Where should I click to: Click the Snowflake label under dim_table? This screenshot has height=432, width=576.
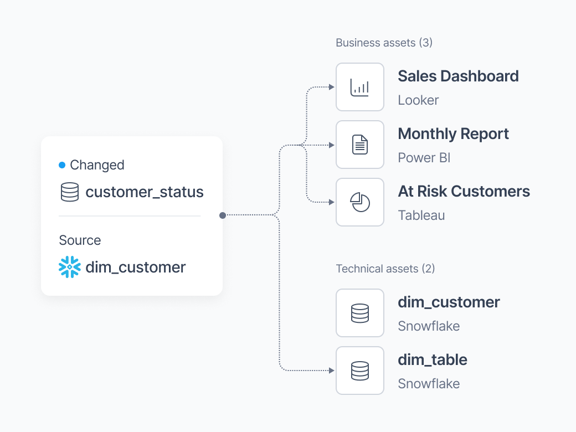click(x=429, y=384)
